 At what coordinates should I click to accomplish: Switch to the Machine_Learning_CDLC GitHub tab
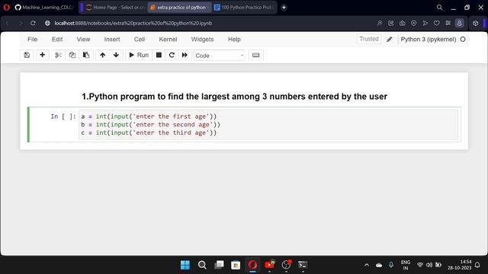click(44, 8)
